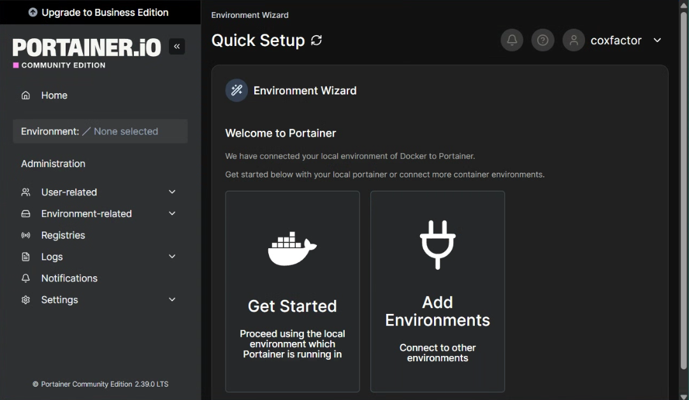Click the Get Started card
The width and height of the screenshot is (689, 400).
pos(293,292)
